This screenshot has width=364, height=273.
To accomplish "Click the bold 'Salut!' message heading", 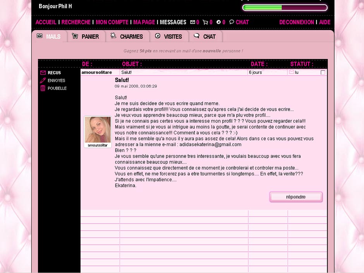I will 122,80.
